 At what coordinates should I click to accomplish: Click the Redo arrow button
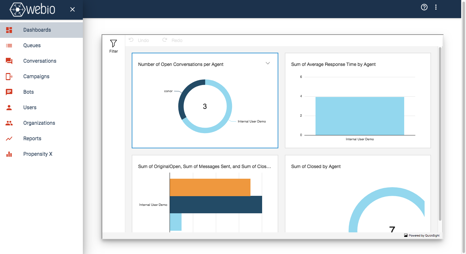click(x=172, y=40)
